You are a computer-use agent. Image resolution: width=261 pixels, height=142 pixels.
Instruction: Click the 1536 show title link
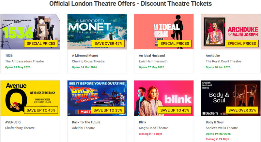9,56
